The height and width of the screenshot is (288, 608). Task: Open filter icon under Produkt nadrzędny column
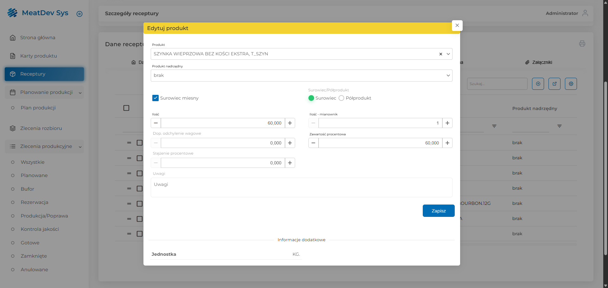point(559,126)
